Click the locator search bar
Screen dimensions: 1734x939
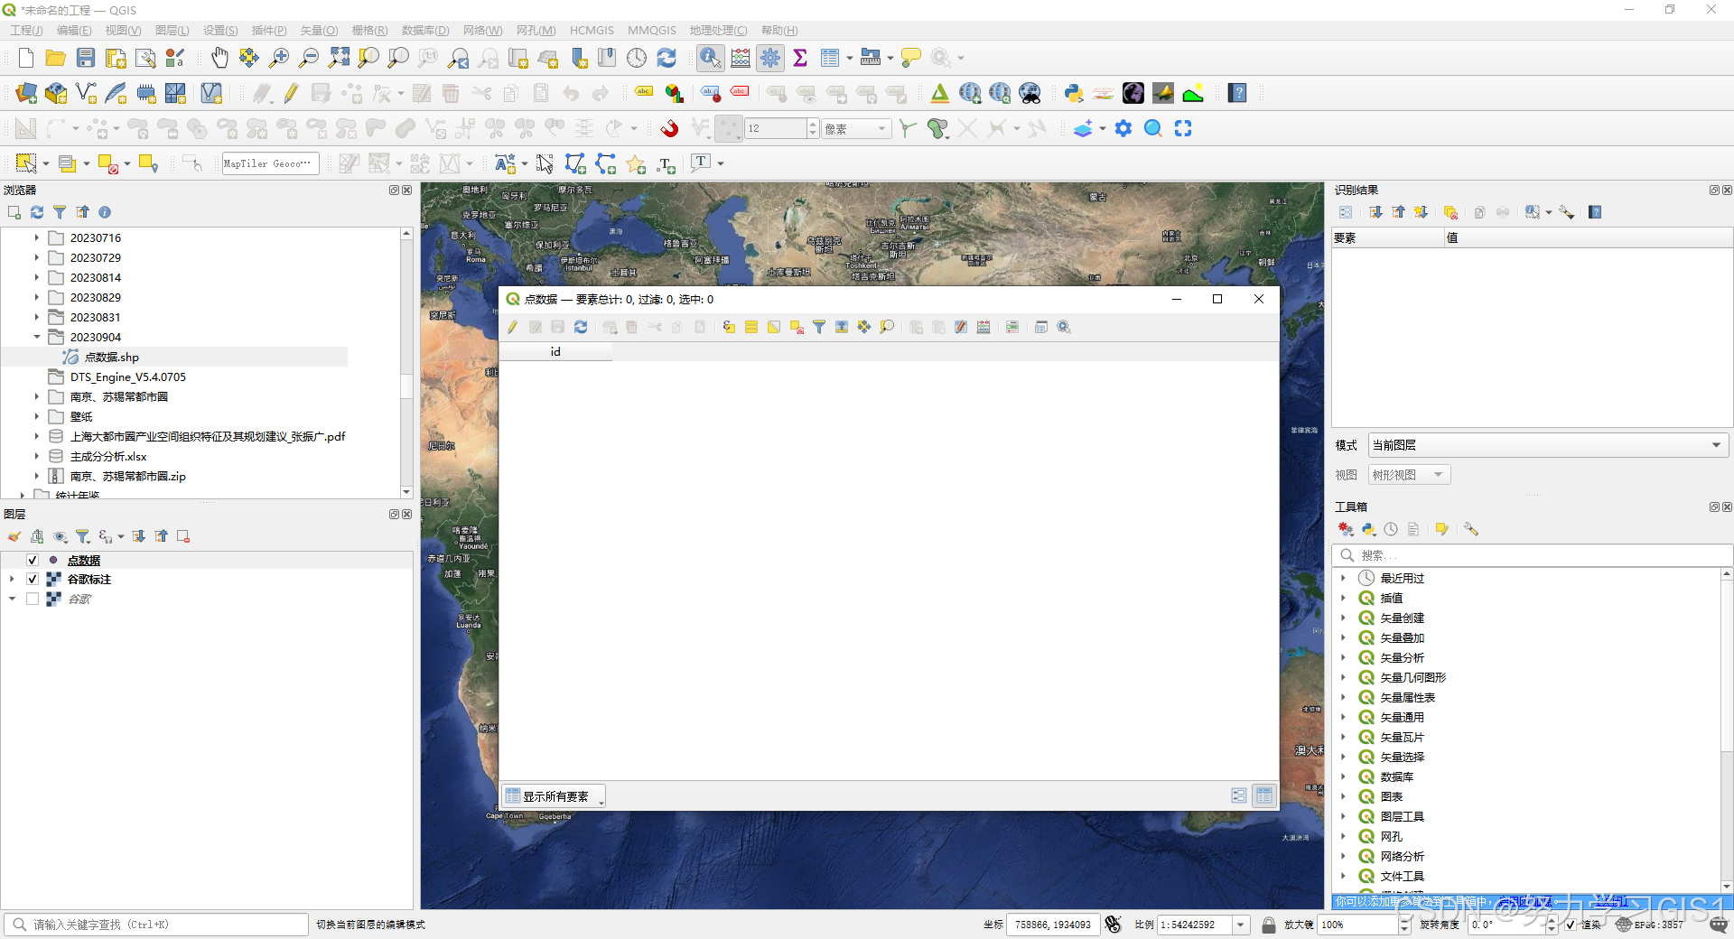156,925
